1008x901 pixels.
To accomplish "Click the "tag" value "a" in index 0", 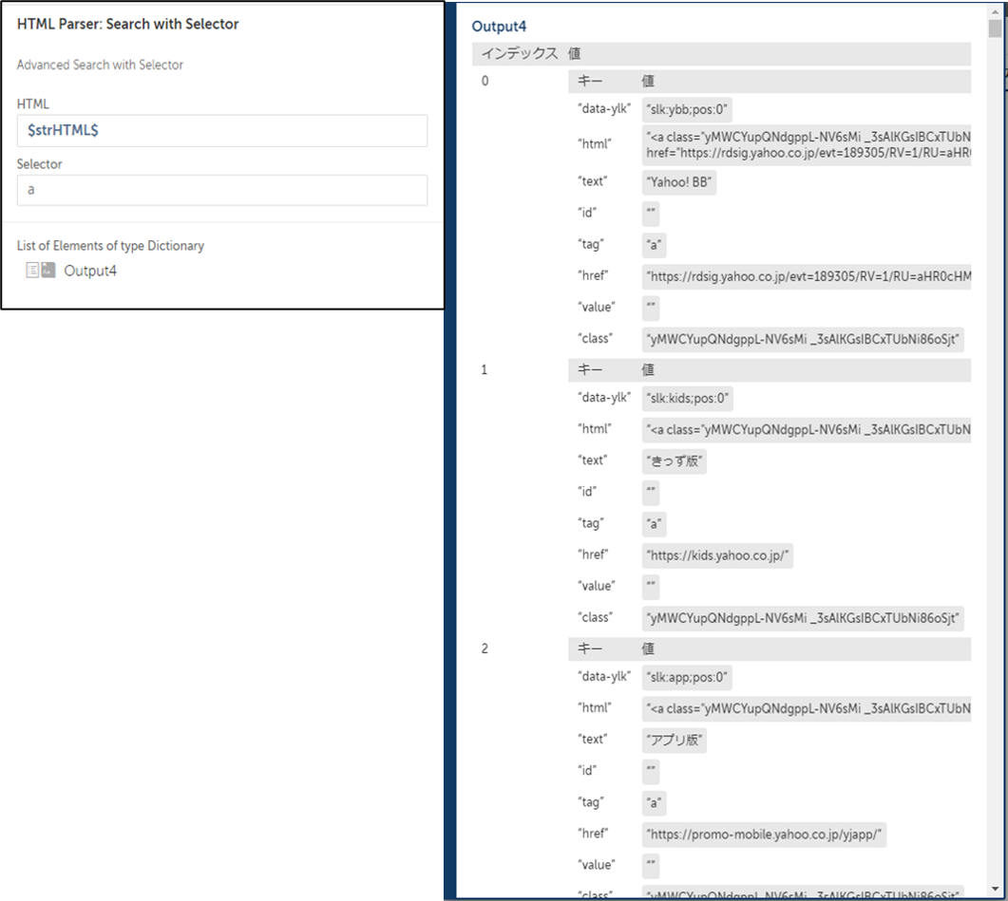I will coord(654,245).
